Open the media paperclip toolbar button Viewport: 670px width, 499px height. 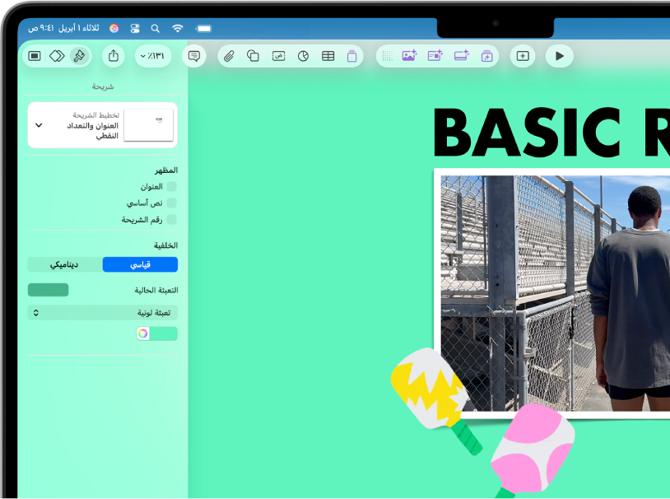(x=229, y=56)
